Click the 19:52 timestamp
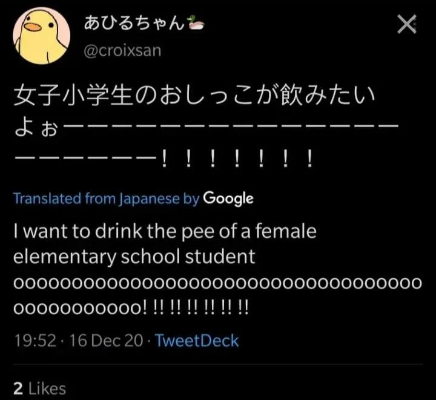The image size is (436, 400). click(34, 341)
